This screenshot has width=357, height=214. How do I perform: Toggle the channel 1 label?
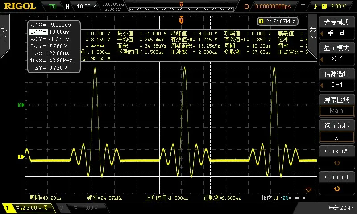pyautogui.click(x=7, y=208)
